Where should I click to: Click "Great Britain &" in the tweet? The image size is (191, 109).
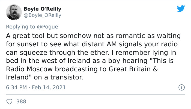pyautogui.click(x=129, y=69)
